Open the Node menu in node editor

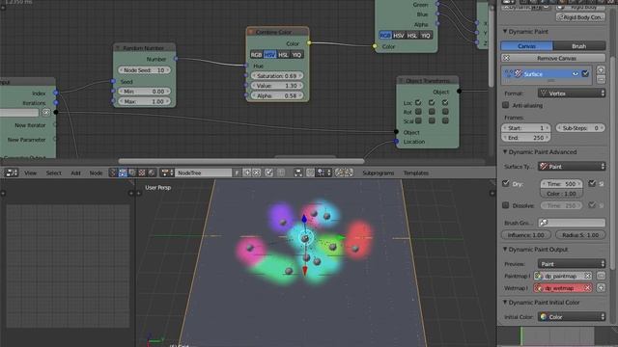point(96,173)
